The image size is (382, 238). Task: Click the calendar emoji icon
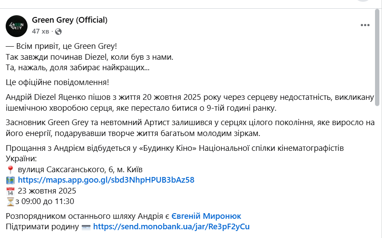click(x=11, y=191)
